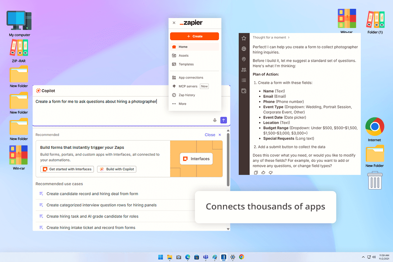
Task: Click Build with Copilot button
Action: click(117, 169)
